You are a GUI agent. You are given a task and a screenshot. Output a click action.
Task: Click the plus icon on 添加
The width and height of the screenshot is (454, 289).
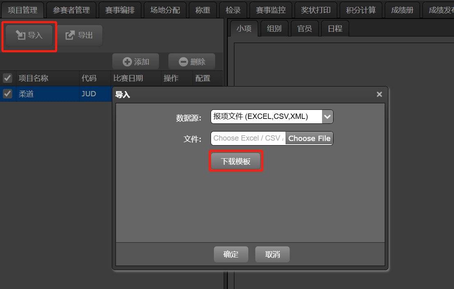point(127,61)
